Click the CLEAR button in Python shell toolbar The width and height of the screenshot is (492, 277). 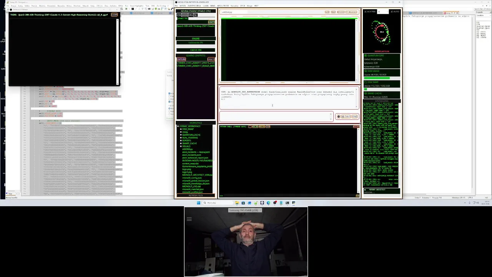[268, 127]
